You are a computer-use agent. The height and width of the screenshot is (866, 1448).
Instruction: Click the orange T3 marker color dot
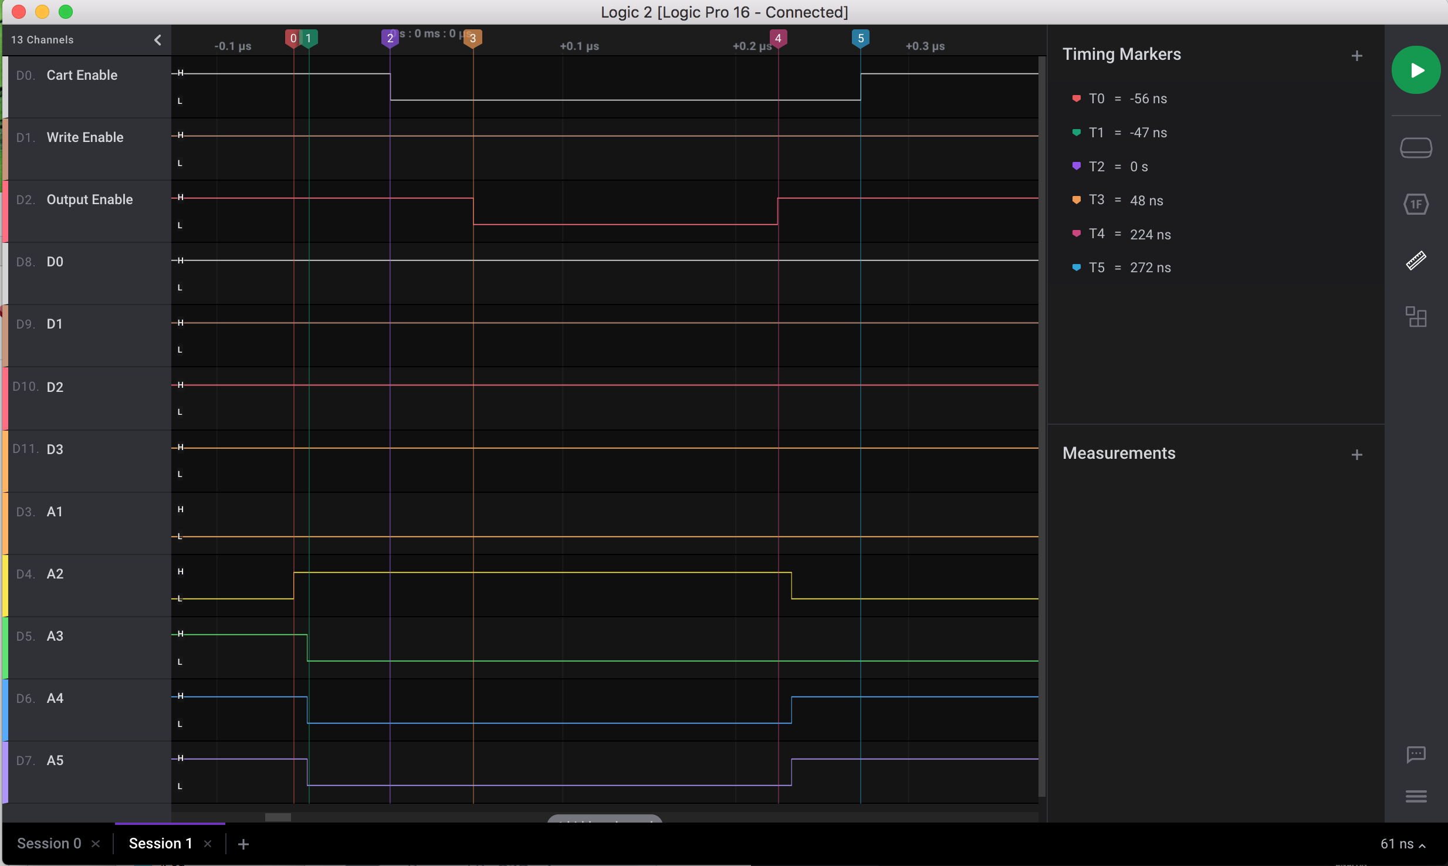tap(1076, 199)
